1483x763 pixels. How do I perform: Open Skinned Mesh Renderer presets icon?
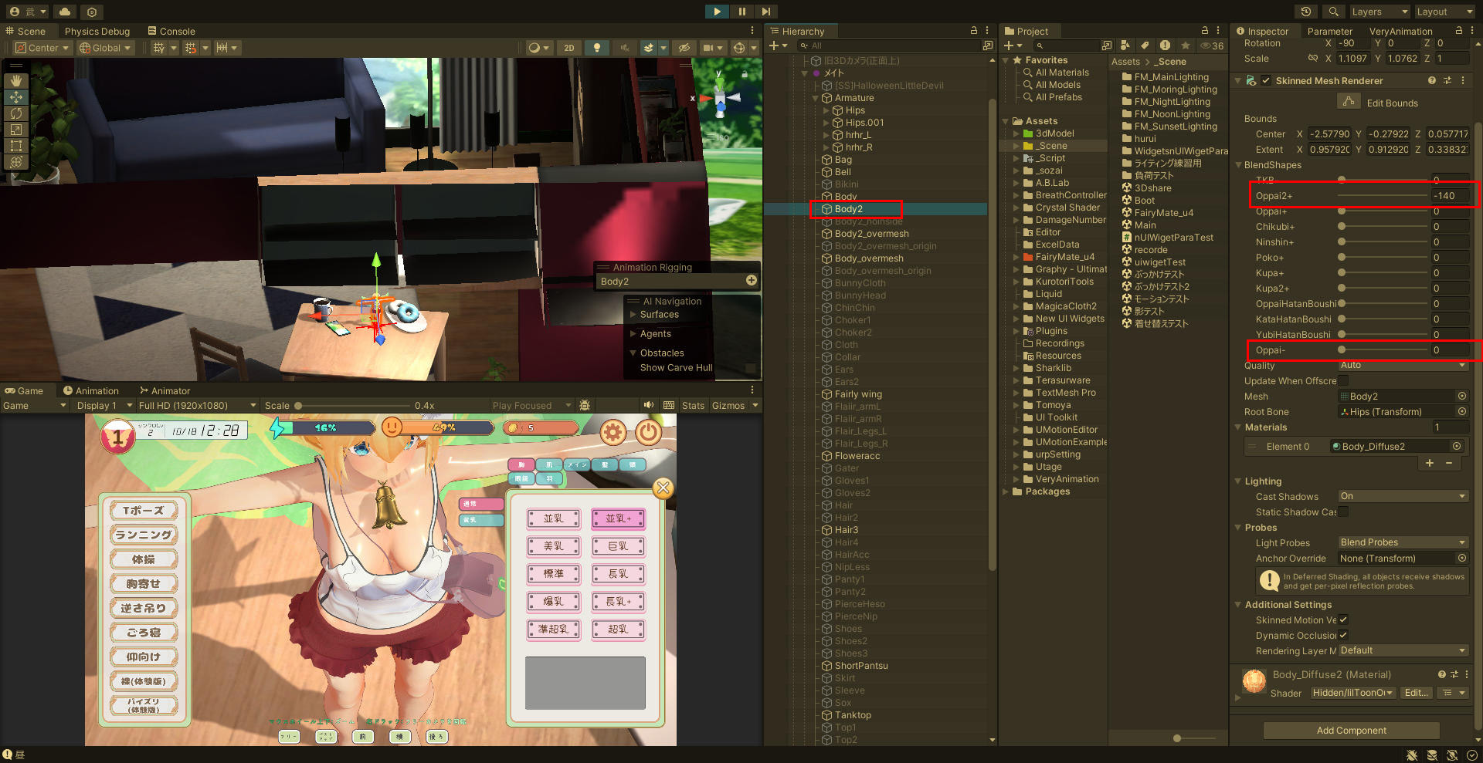pyautogui.click(x=1447, y=80)
